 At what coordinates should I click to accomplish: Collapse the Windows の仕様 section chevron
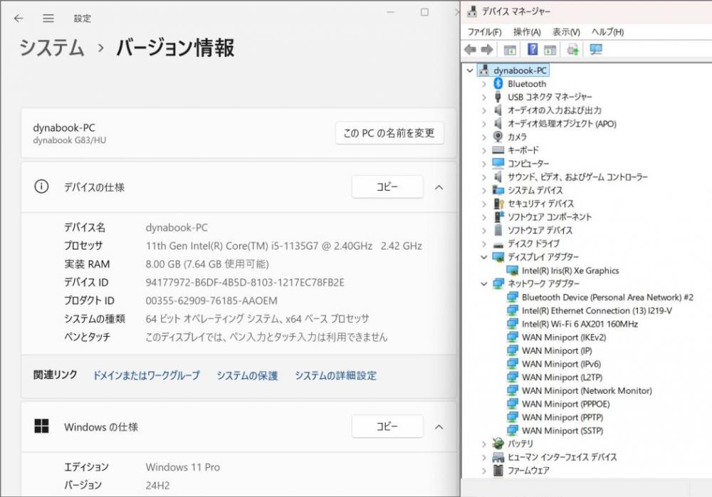point(439,427)
